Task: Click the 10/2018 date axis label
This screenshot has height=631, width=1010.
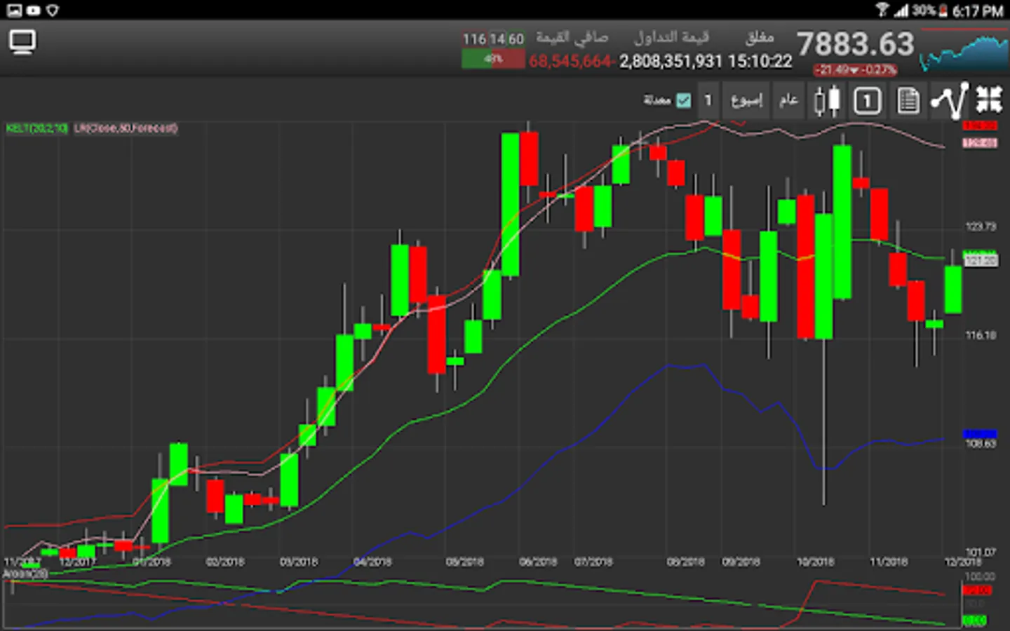Action: tap(816, 562)
